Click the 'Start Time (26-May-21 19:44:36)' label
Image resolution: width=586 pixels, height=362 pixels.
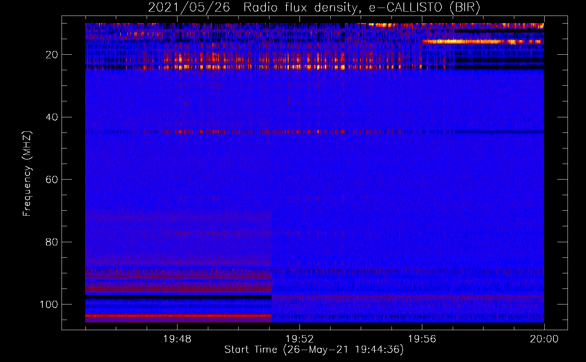314,350
